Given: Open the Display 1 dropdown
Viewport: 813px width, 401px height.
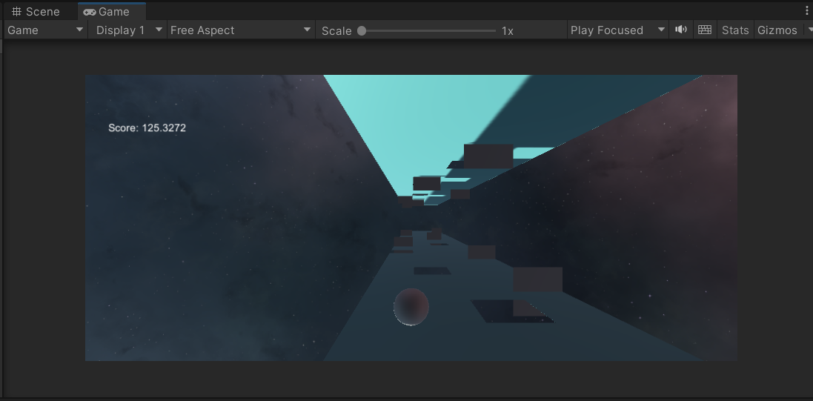Looking at the screenshot, I should coord(127,30).
